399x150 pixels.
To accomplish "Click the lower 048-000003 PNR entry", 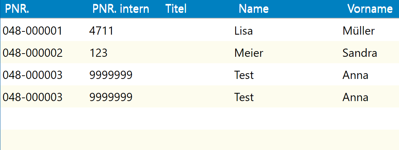I will tap(32, 97).
